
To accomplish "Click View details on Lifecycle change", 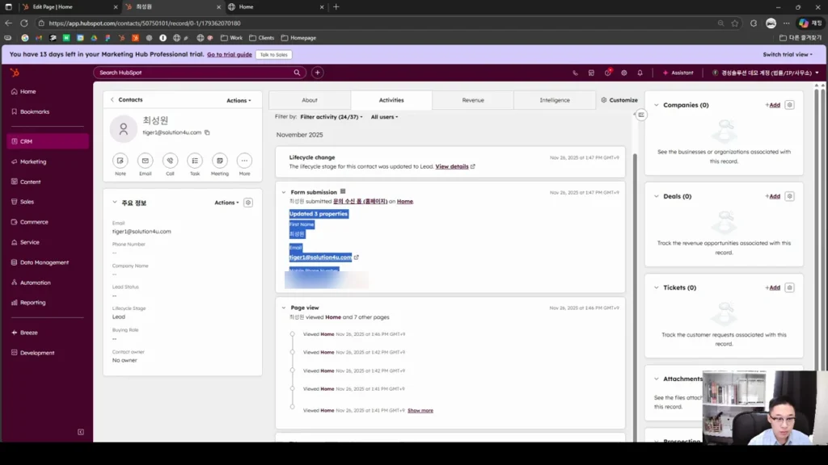I will coord(451,166).
